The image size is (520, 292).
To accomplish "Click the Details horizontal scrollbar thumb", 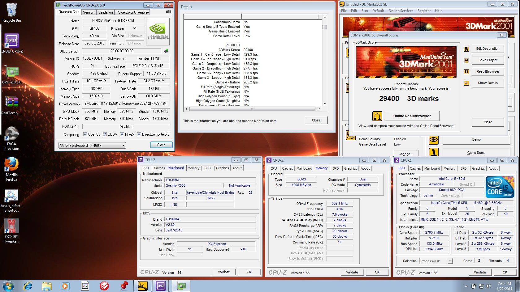I will 253,109.
